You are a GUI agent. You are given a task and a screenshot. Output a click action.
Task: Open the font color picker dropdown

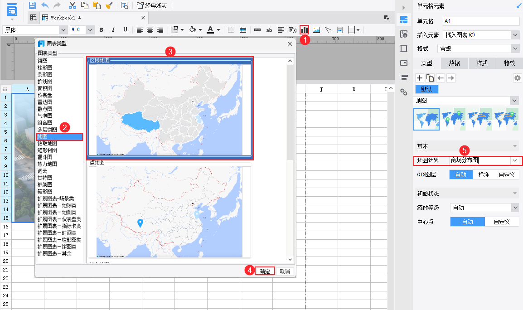218,29
